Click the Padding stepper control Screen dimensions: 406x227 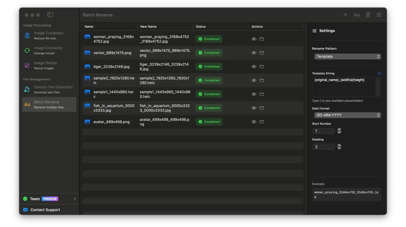[339, 147]
